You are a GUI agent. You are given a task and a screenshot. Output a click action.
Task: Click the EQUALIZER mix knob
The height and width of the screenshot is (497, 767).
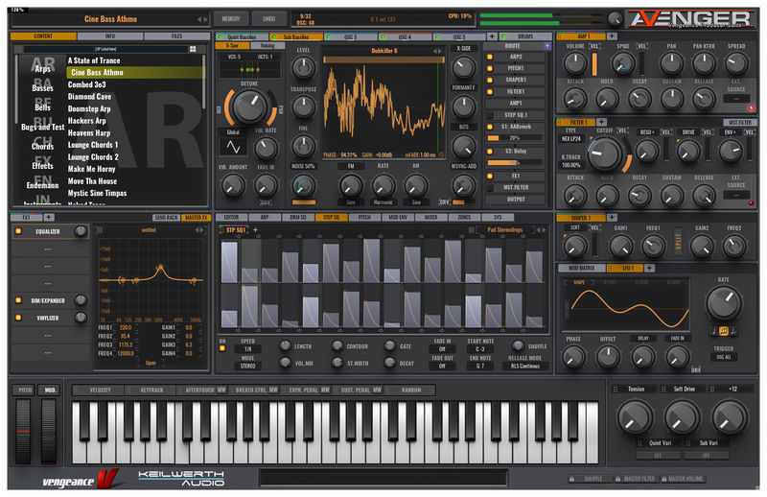tap(81, 231)
